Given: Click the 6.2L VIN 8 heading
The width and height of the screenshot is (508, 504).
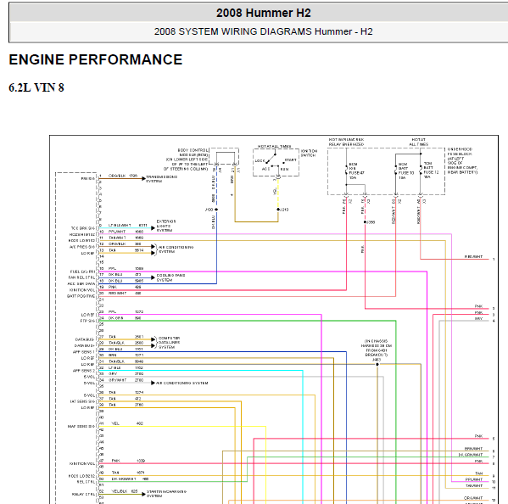Looking at the screenshot, I should click(36, 87).
